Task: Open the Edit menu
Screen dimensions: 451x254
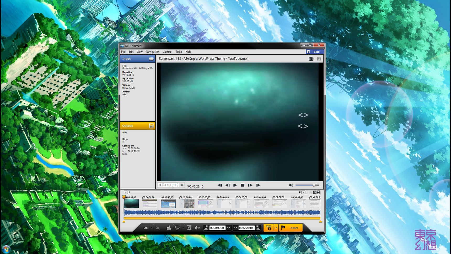Action: point(131,52)
